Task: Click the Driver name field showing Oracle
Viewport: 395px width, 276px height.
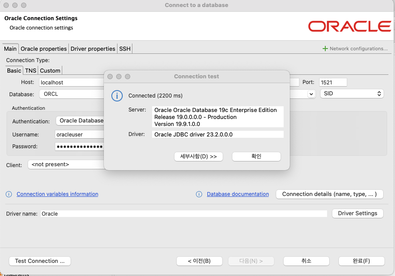Action: 184,213
